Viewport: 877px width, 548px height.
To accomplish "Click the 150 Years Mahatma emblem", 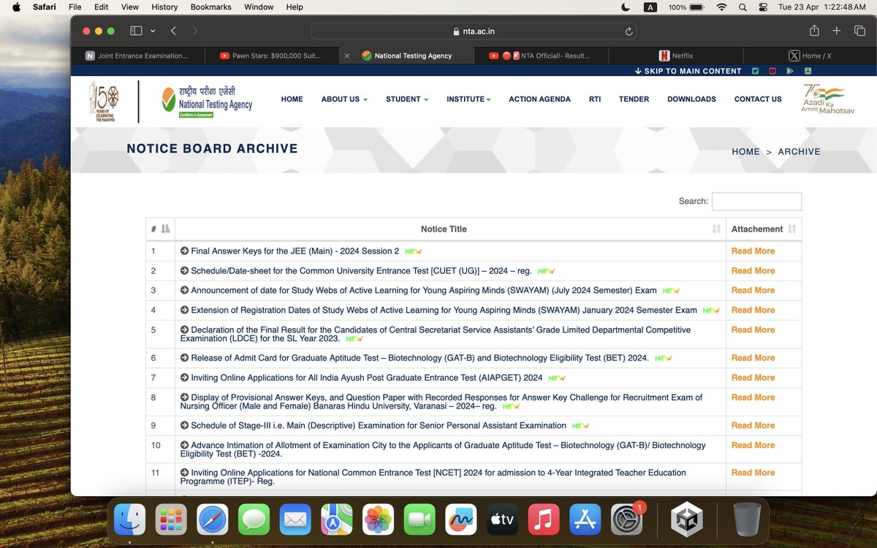I will coord(104,101).
